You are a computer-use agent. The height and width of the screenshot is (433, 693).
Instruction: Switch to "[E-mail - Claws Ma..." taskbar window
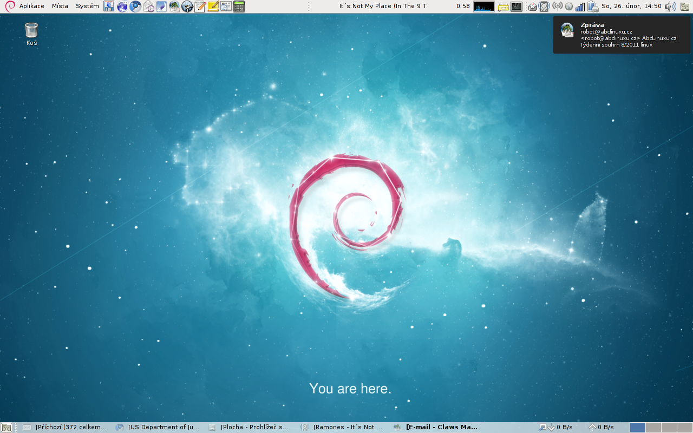[x=436, y=427]
